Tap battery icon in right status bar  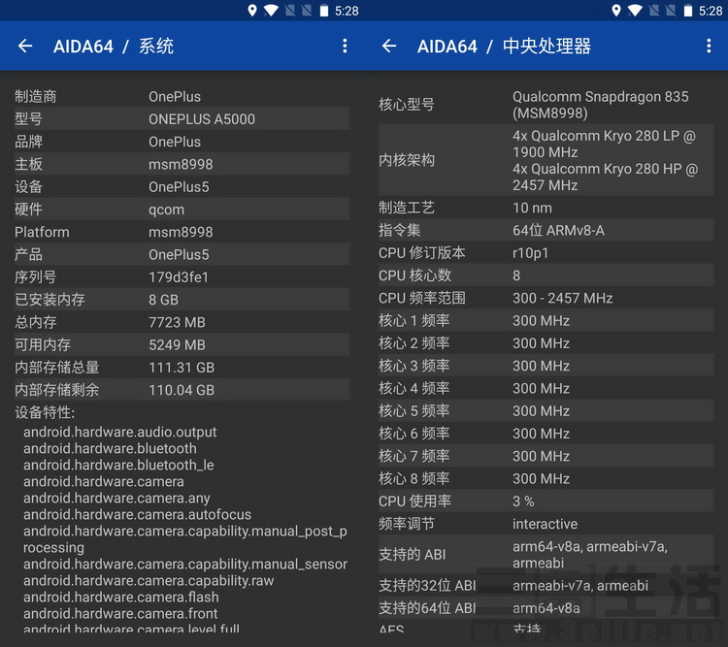[x=688, y=11]
